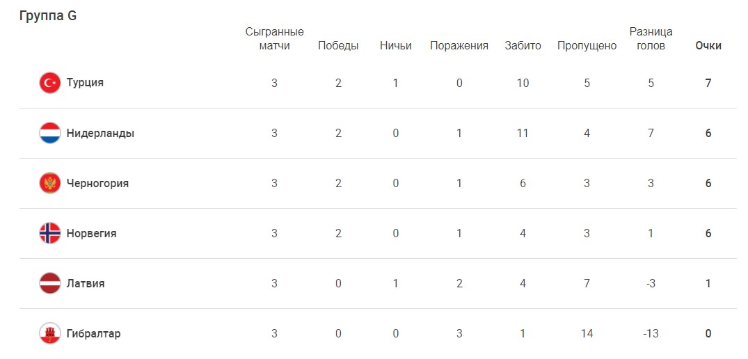Screen dimensions: 748x359
Task: Click the Пропущено column header
Action: coord(587,46)
